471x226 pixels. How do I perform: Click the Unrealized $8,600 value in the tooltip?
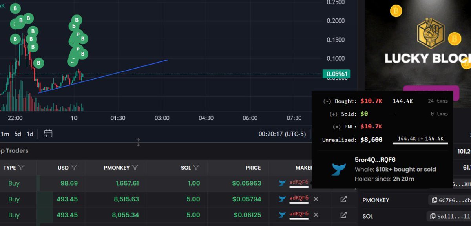pos(371,139)
